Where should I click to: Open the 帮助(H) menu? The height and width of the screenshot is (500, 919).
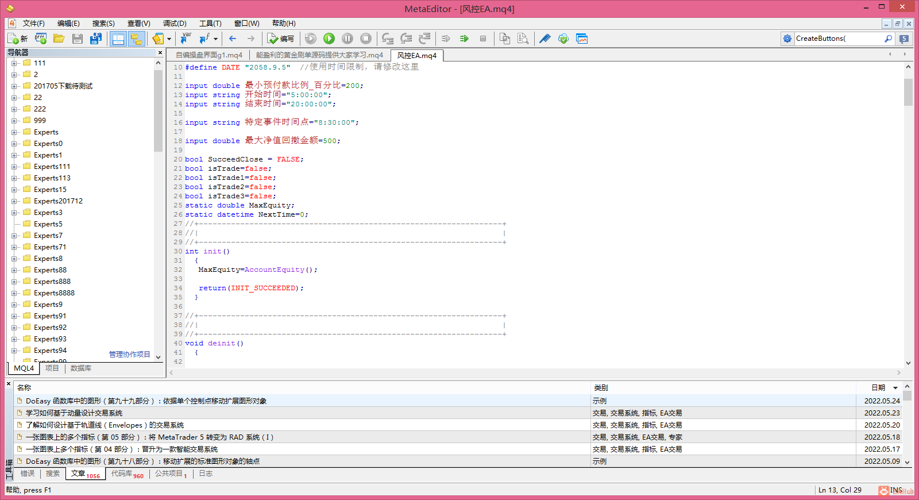284,24
